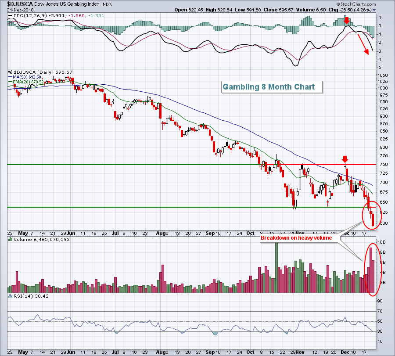
Task: Click the $DJUSCA ticker symbol in header
Action: coord(16,4)
